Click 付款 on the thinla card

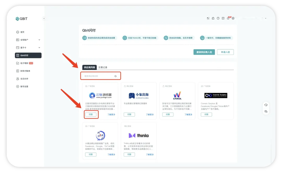129,154
